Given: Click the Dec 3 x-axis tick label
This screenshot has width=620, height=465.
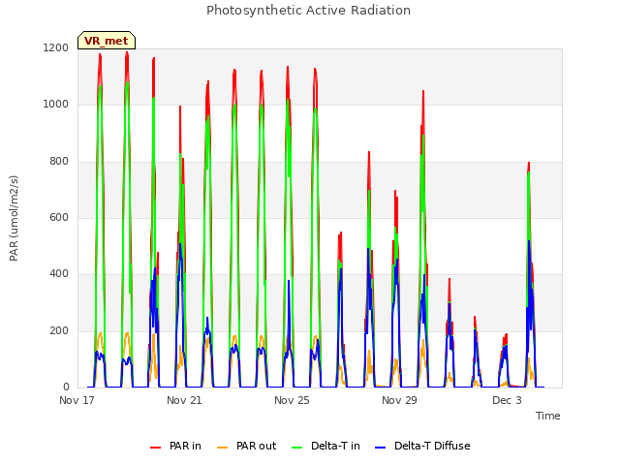Looking at the screenshot, I should (507, 400).
